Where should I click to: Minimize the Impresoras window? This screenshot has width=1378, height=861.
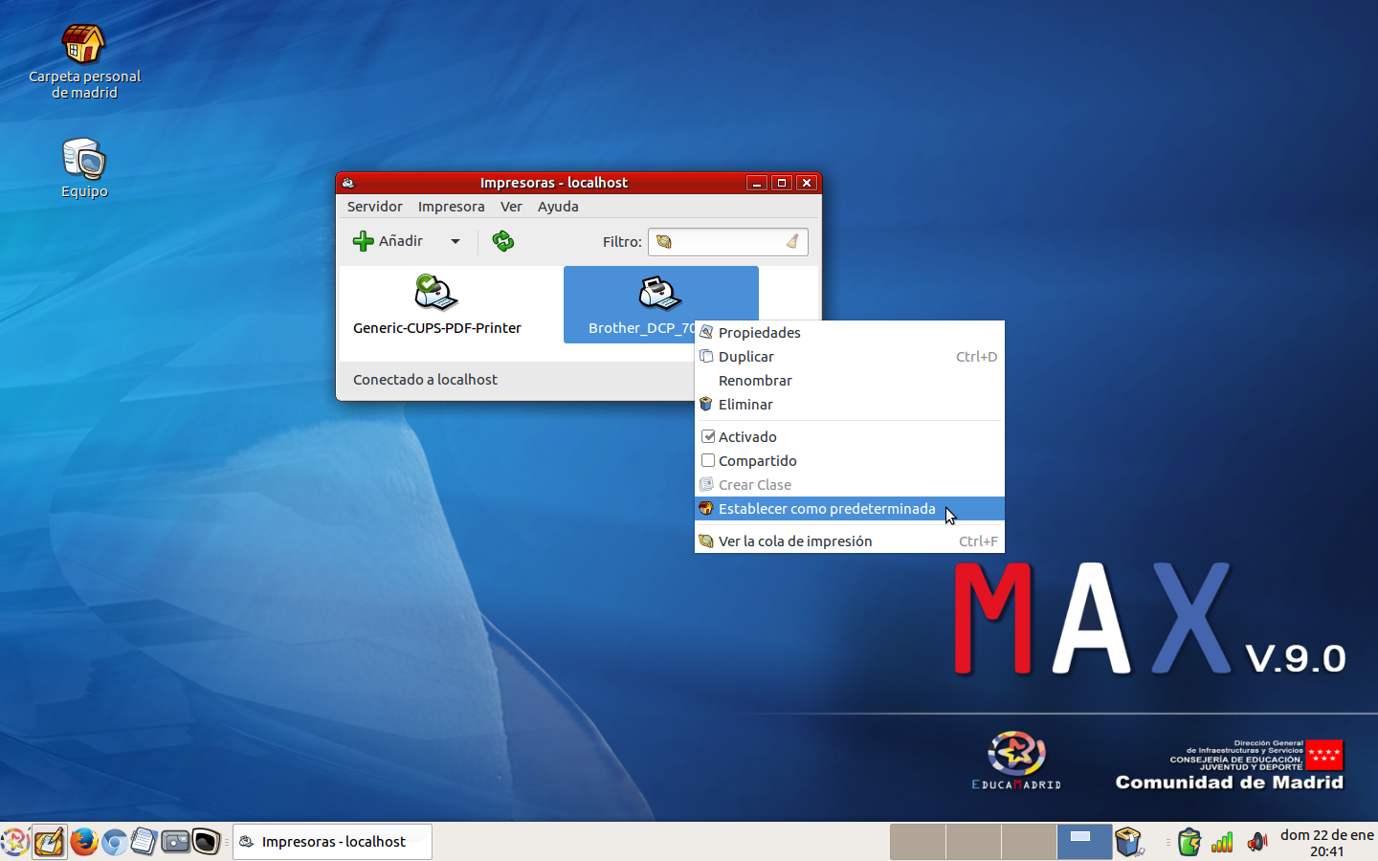pos(757,183)
